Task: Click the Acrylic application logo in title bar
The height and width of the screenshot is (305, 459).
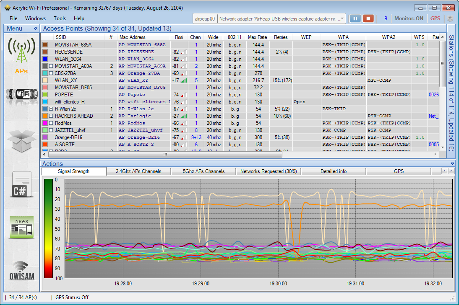Action: pyautogui.click(x=8, y=8)
